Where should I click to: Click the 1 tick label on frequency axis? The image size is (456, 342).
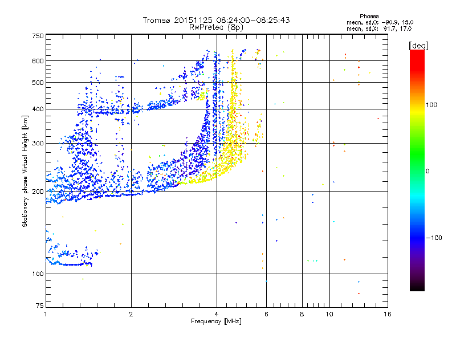click(x=46, y=314)
